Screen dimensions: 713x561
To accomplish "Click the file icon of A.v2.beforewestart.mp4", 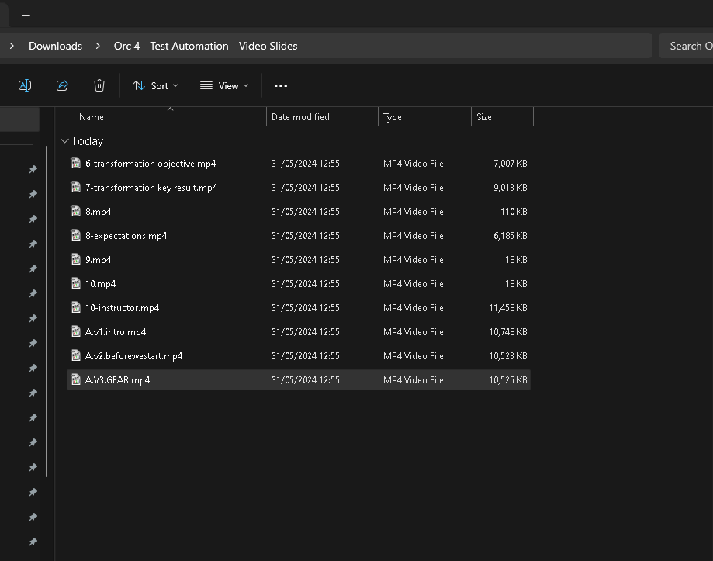I will pos(76,355).
